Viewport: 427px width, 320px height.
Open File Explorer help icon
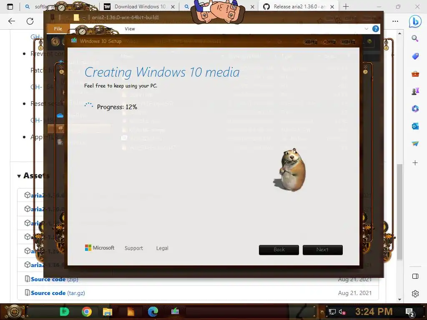(x=376, y=29)
